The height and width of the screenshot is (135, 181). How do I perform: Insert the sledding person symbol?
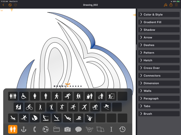pos(13,118)
